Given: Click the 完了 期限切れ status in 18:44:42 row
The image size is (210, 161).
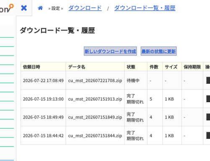Looking at the screenshot, I should point(135,136).
